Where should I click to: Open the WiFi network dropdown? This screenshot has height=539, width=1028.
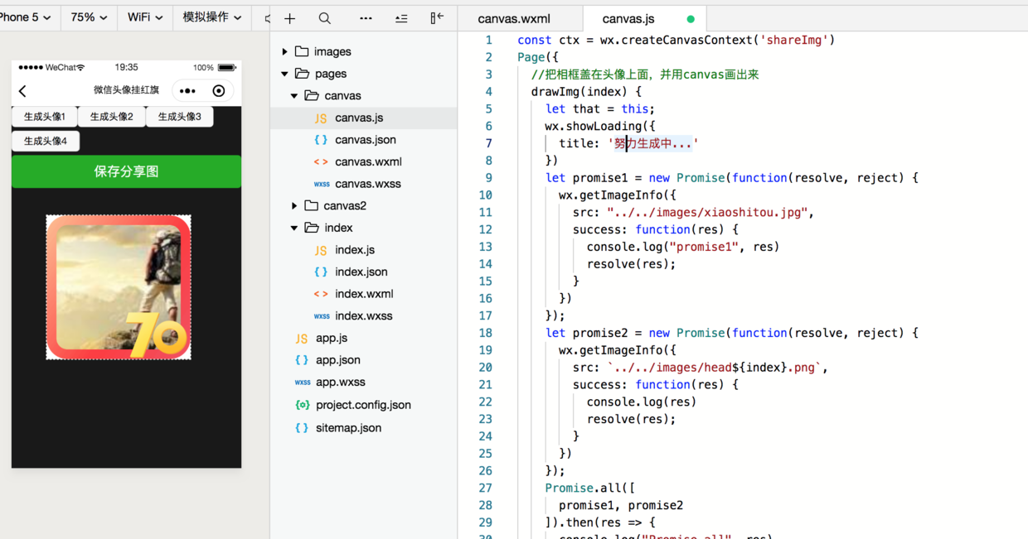(x=145, y=17)
